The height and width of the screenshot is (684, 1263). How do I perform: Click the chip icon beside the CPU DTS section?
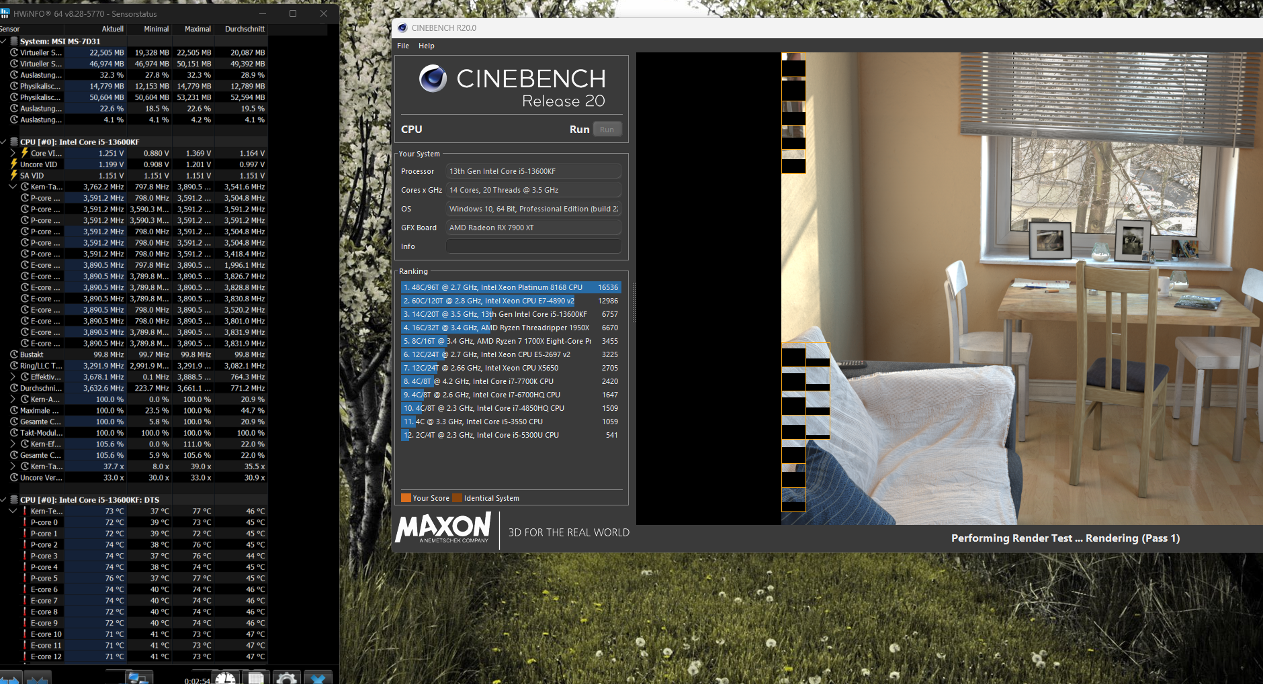[13, 499]
